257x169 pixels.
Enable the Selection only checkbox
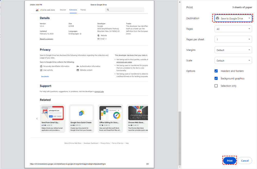click(x=216, y=86)
